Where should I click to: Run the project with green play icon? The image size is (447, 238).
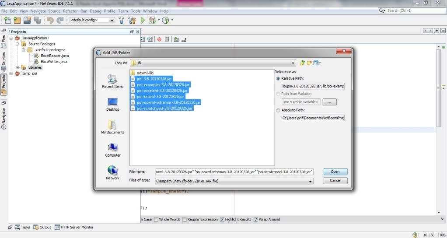point(143,20)
